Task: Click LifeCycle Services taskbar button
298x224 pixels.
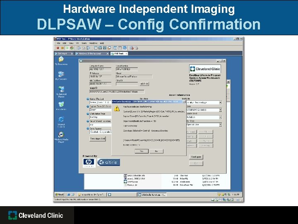Action: coord(152,195)
